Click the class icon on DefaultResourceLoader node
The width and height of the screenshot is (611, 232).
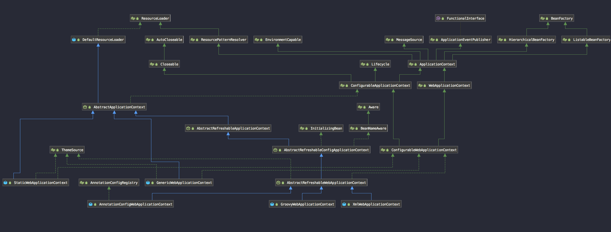point(74,40)
